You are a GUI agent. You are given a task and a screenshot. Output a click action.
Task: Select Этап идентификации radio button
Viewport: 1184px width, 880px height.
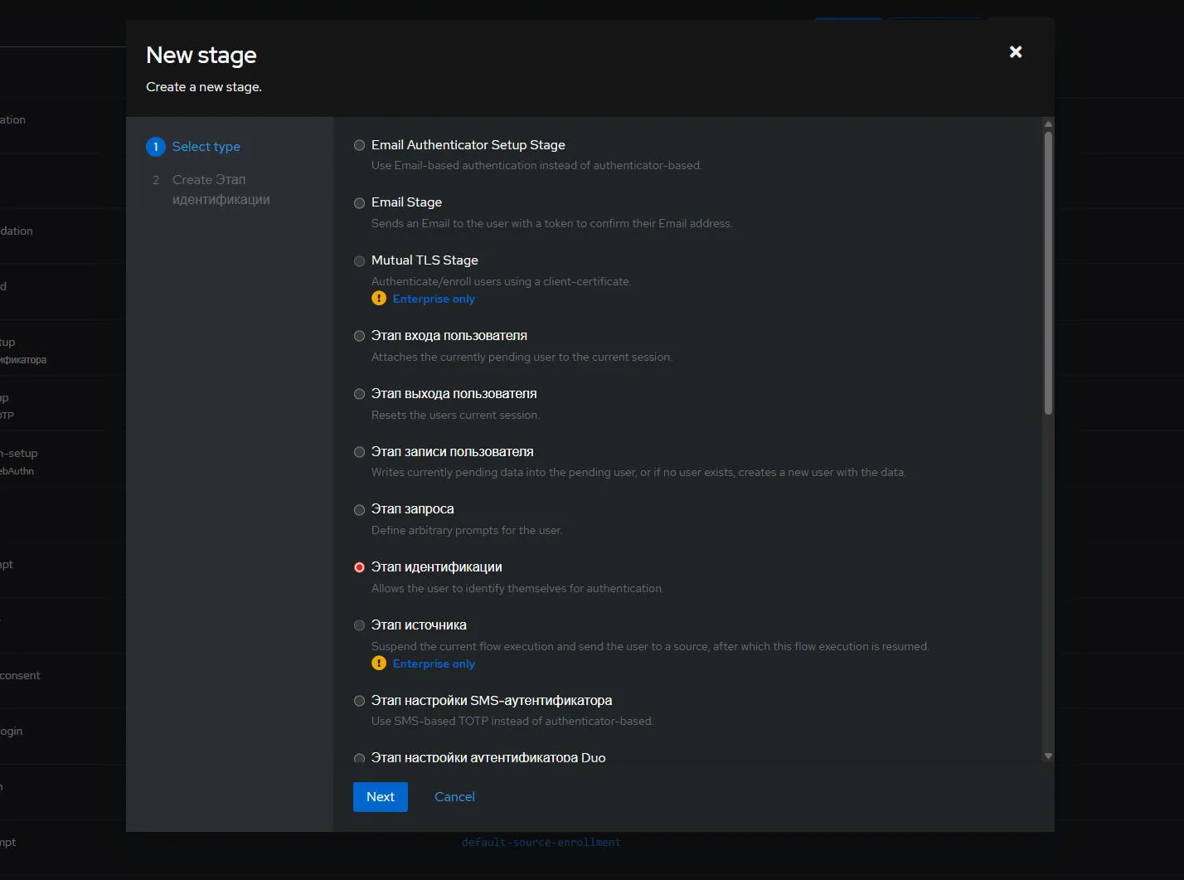360,567
